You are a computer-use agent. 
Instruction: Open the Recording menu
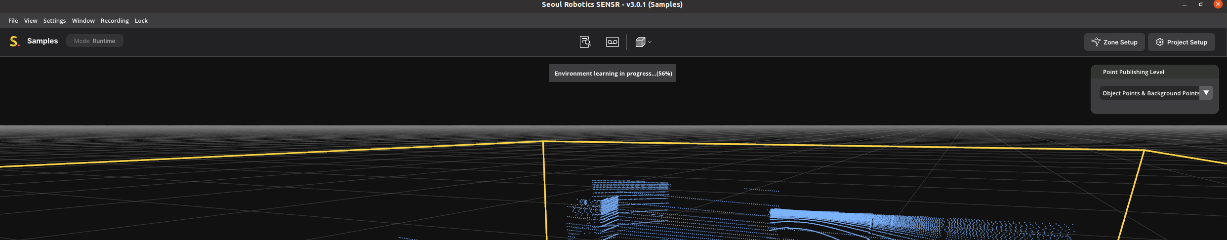click(x=115, y=21)
